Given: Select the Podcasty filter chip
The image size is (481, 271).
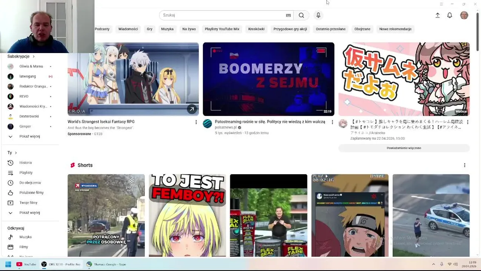Looking at the screenshot, I should pyautogui.click(x=102, y=29).
